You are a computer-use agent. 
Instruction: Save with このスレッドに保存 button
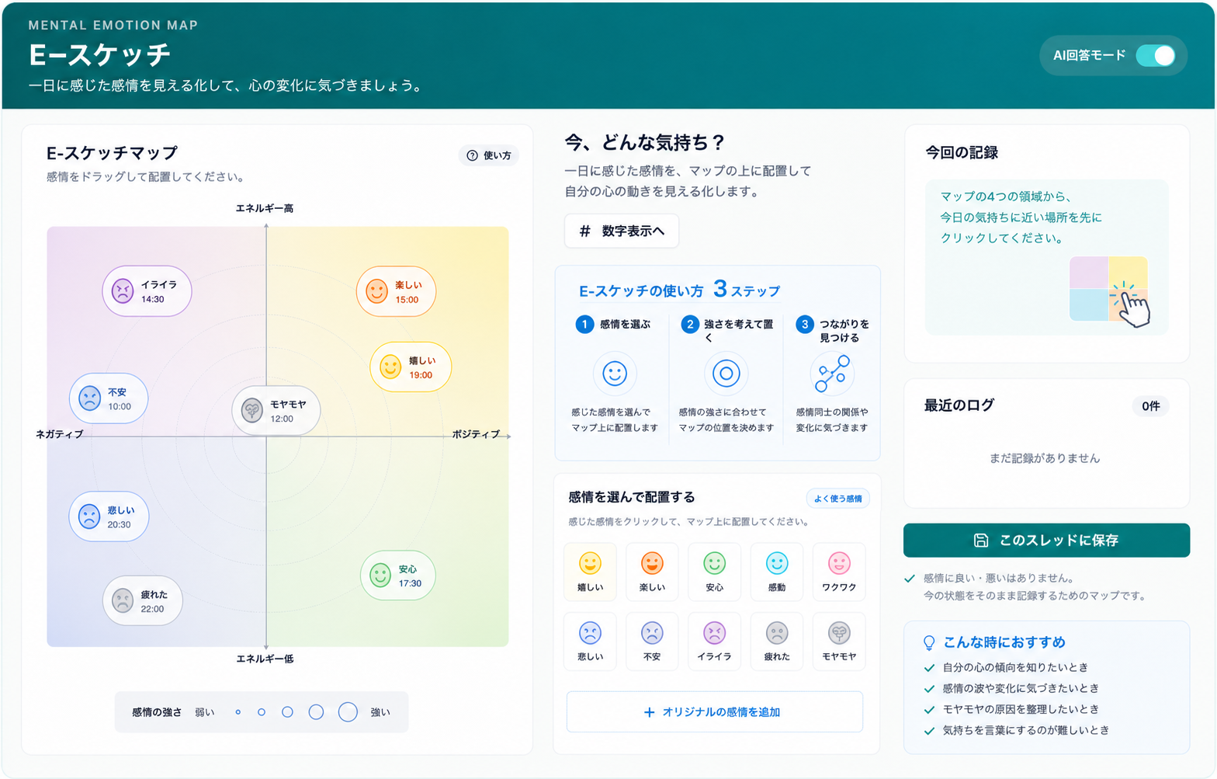pyautogui.click(x=1046, y=540)
